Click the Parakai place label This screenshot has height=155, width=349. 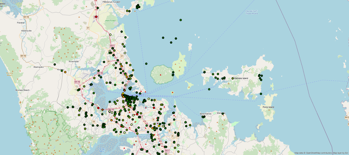(x=21, y=23)
